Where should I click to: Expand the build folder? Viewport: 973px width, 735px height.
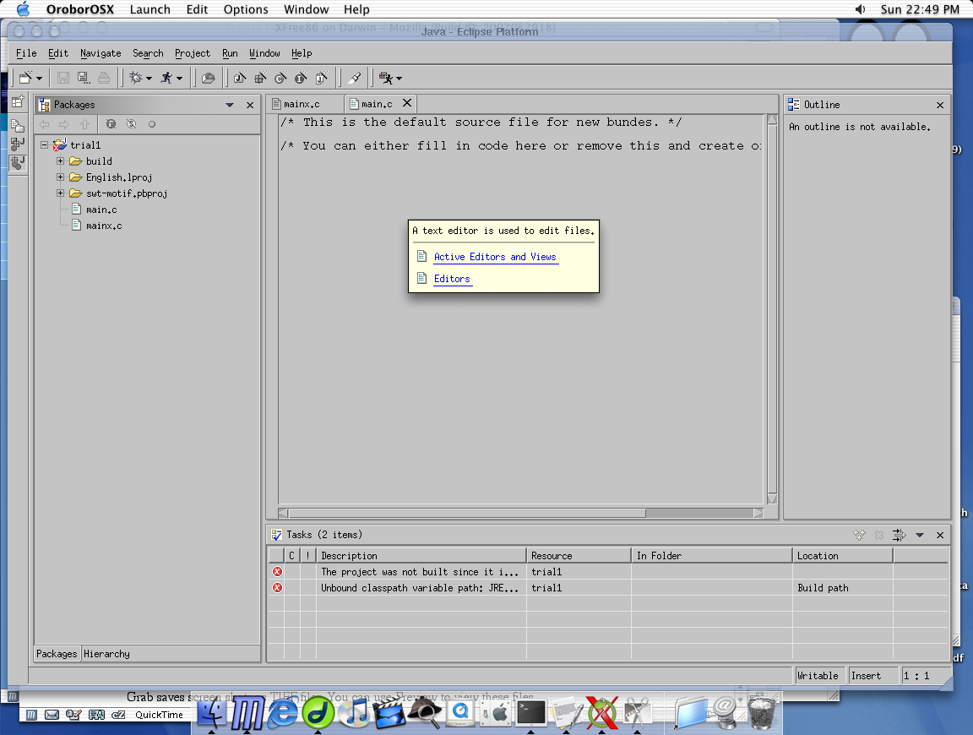coord(60,161)
